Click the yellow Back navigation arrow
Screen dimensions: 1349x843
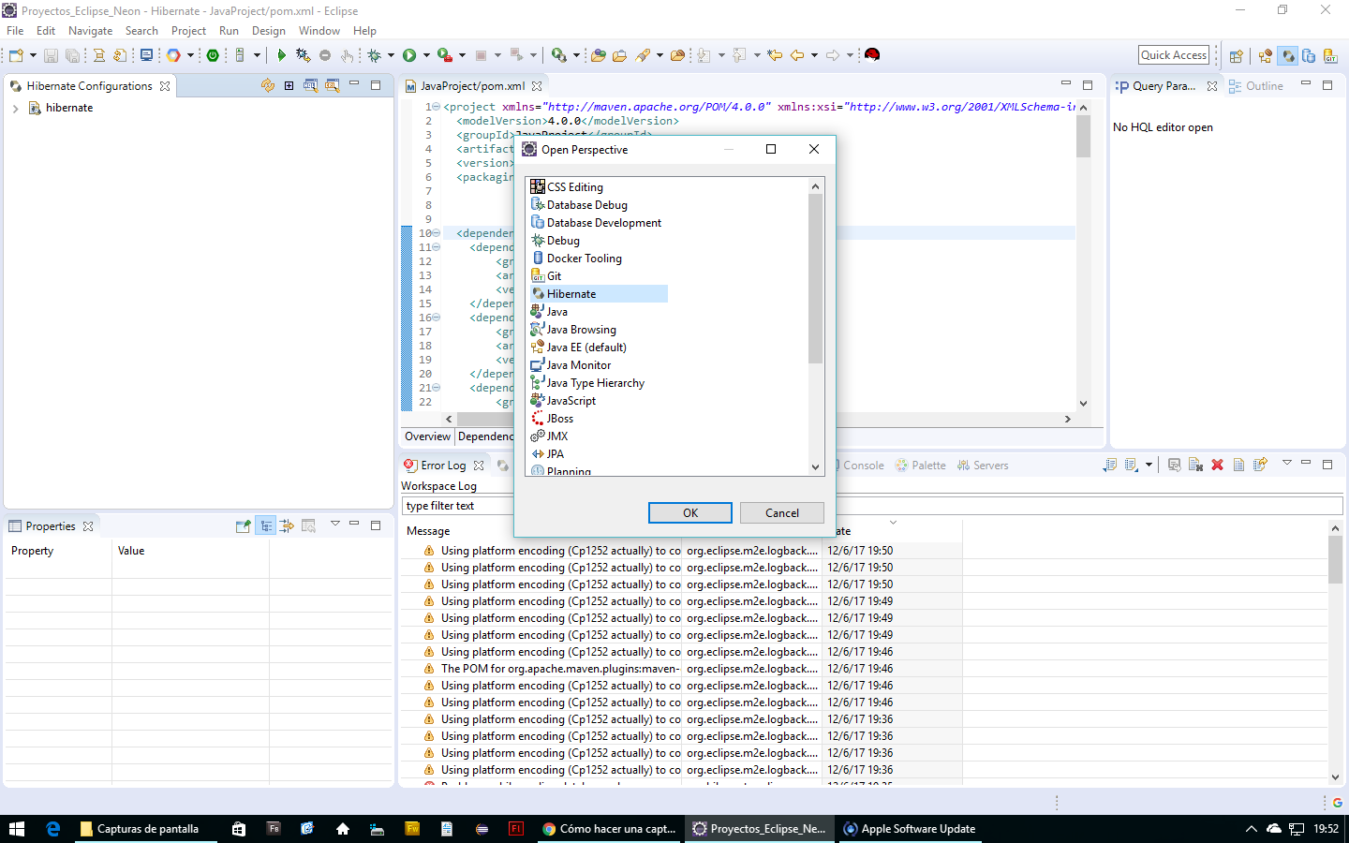(797, 55)
